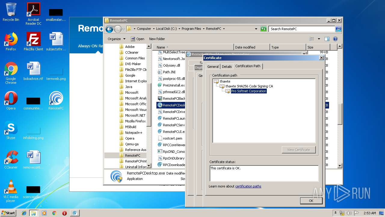Switch to the General tab in Certificate dialog
Viewport: 385px width, 217px height.
[213, 67]
